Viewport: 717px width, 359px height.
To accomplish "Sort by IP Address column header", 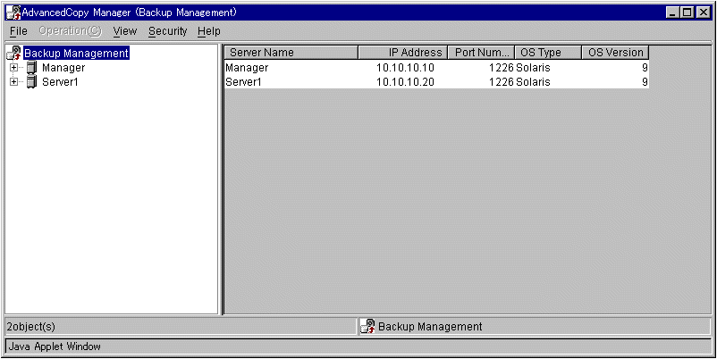I will click(x=403, y=53).
